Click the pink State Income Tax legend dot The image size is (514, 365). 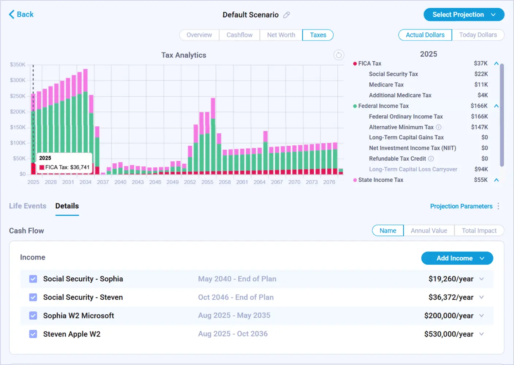(x=355, y=180)
